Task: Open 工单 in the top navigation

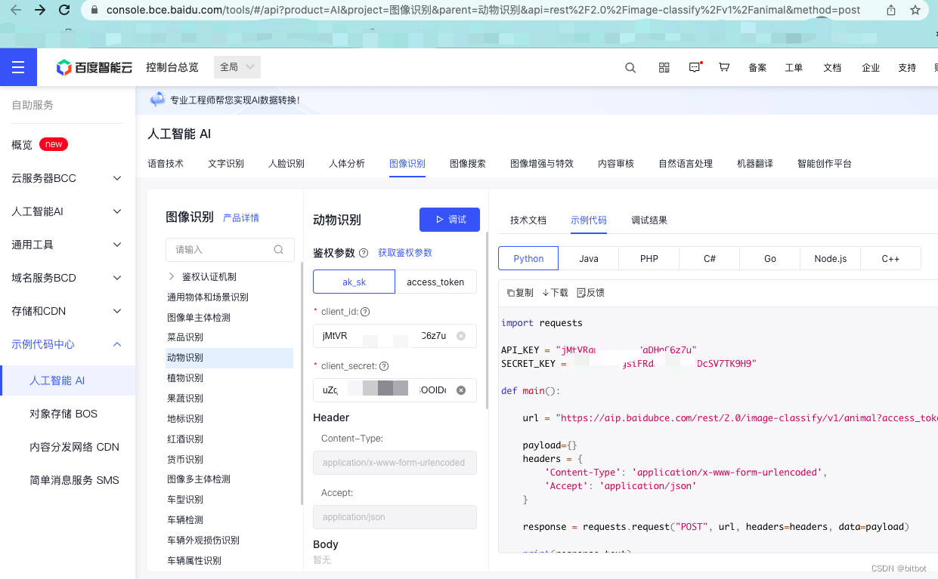Action: (794, 68)
